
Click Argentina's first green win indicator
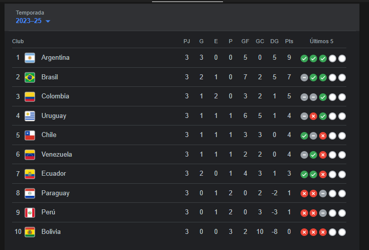304,58
